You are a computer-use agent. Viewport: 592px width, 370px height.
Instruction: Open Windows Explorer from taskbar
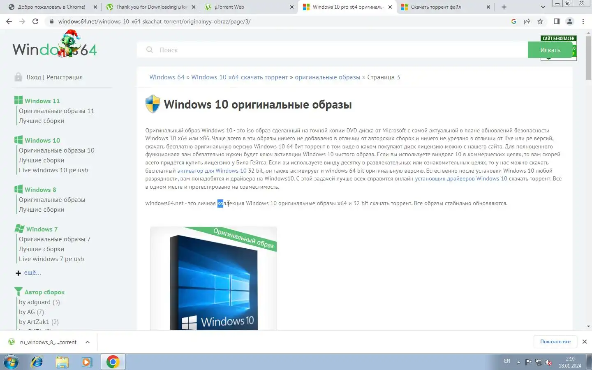62,362
